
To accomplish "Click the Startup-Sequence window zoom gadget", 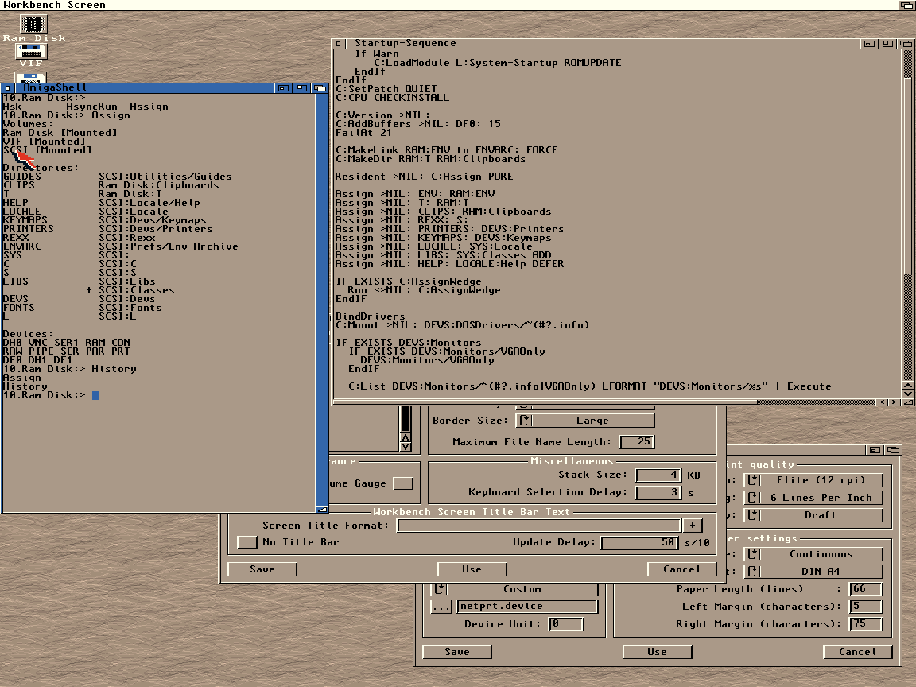I will (x=889, y=43).
